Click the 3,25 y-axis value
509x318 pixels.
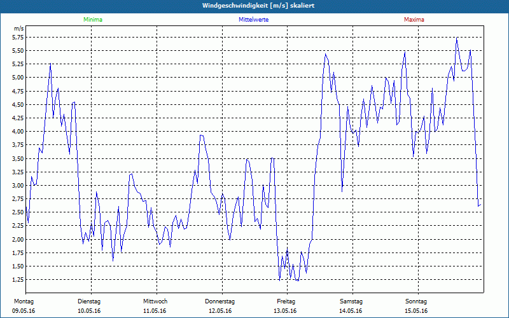(x=18, y=172)
